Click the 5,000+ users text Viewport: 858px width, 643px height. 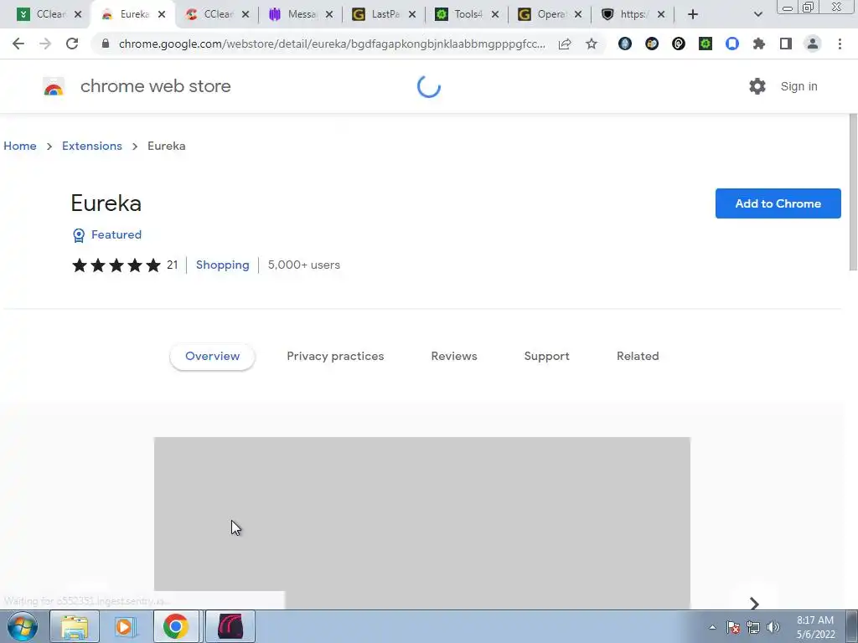click(x=303, y=265)
